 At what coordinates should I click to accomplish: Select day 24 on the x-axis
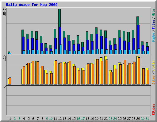[115, 119]
